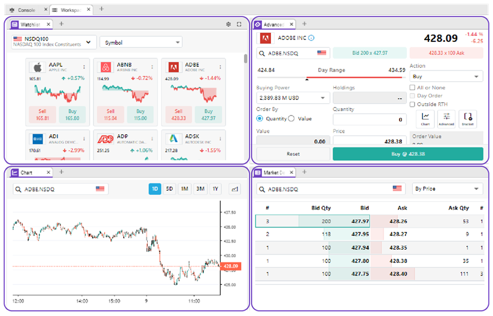Open Advanced order options icon button
The height and width of the screenshot is (316, 493).
click(446, 118)
